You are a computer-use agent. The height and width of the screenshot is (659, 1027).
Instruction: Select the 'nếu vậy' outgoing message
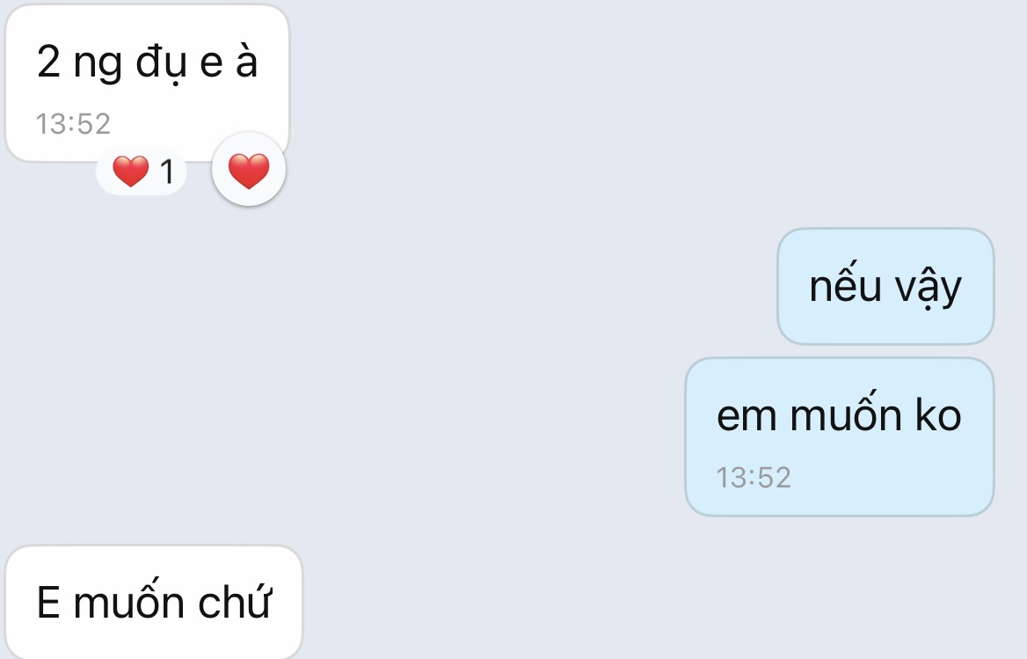(x=885, y=286)
